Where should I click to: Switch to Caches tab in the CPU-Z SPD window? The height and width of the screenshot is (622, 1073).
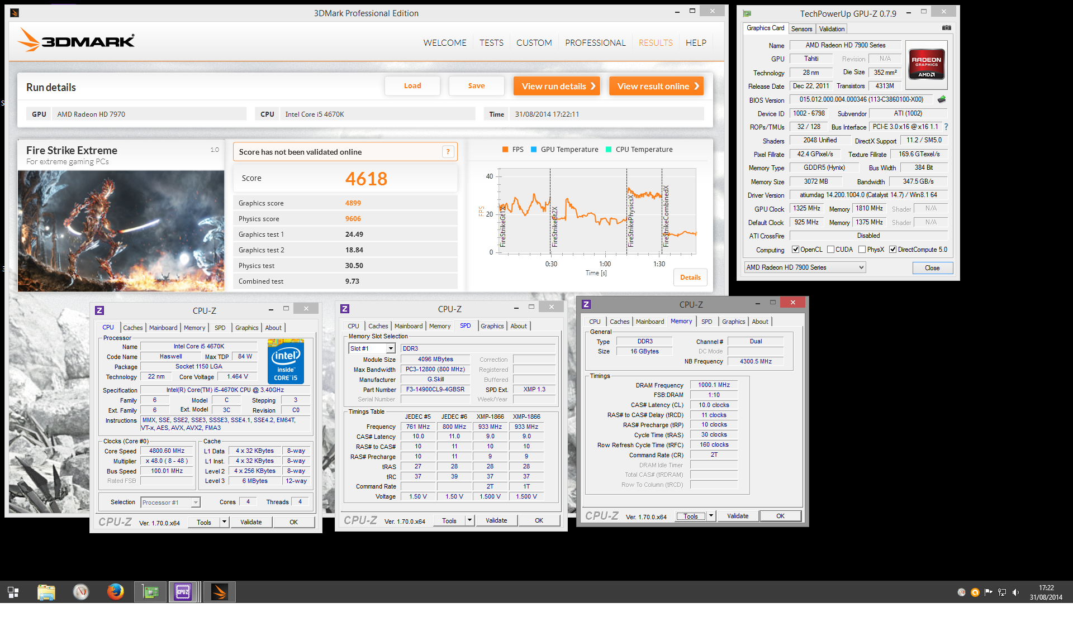pos(378,326)
